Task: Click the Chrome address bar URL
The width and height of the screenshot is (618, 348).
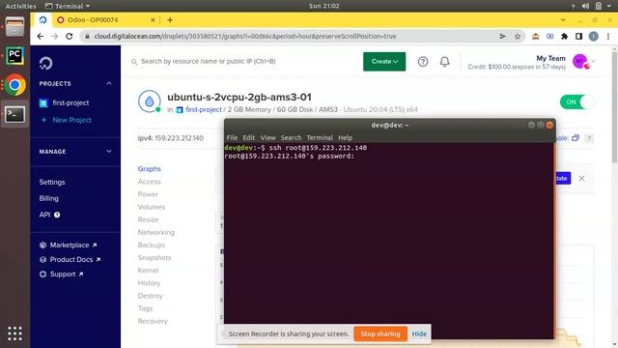Action: 245,37
